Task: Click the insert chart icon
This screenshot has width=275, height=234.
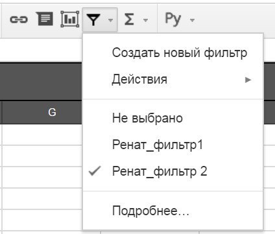Action: pyautogui.click(x=69, y=19)
